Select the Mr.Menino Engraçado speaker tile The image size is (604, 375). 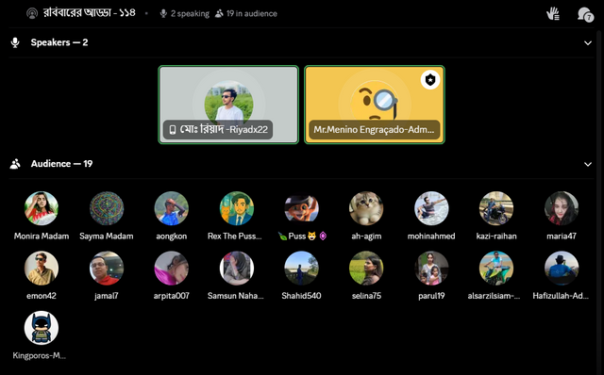pos(375,105)
